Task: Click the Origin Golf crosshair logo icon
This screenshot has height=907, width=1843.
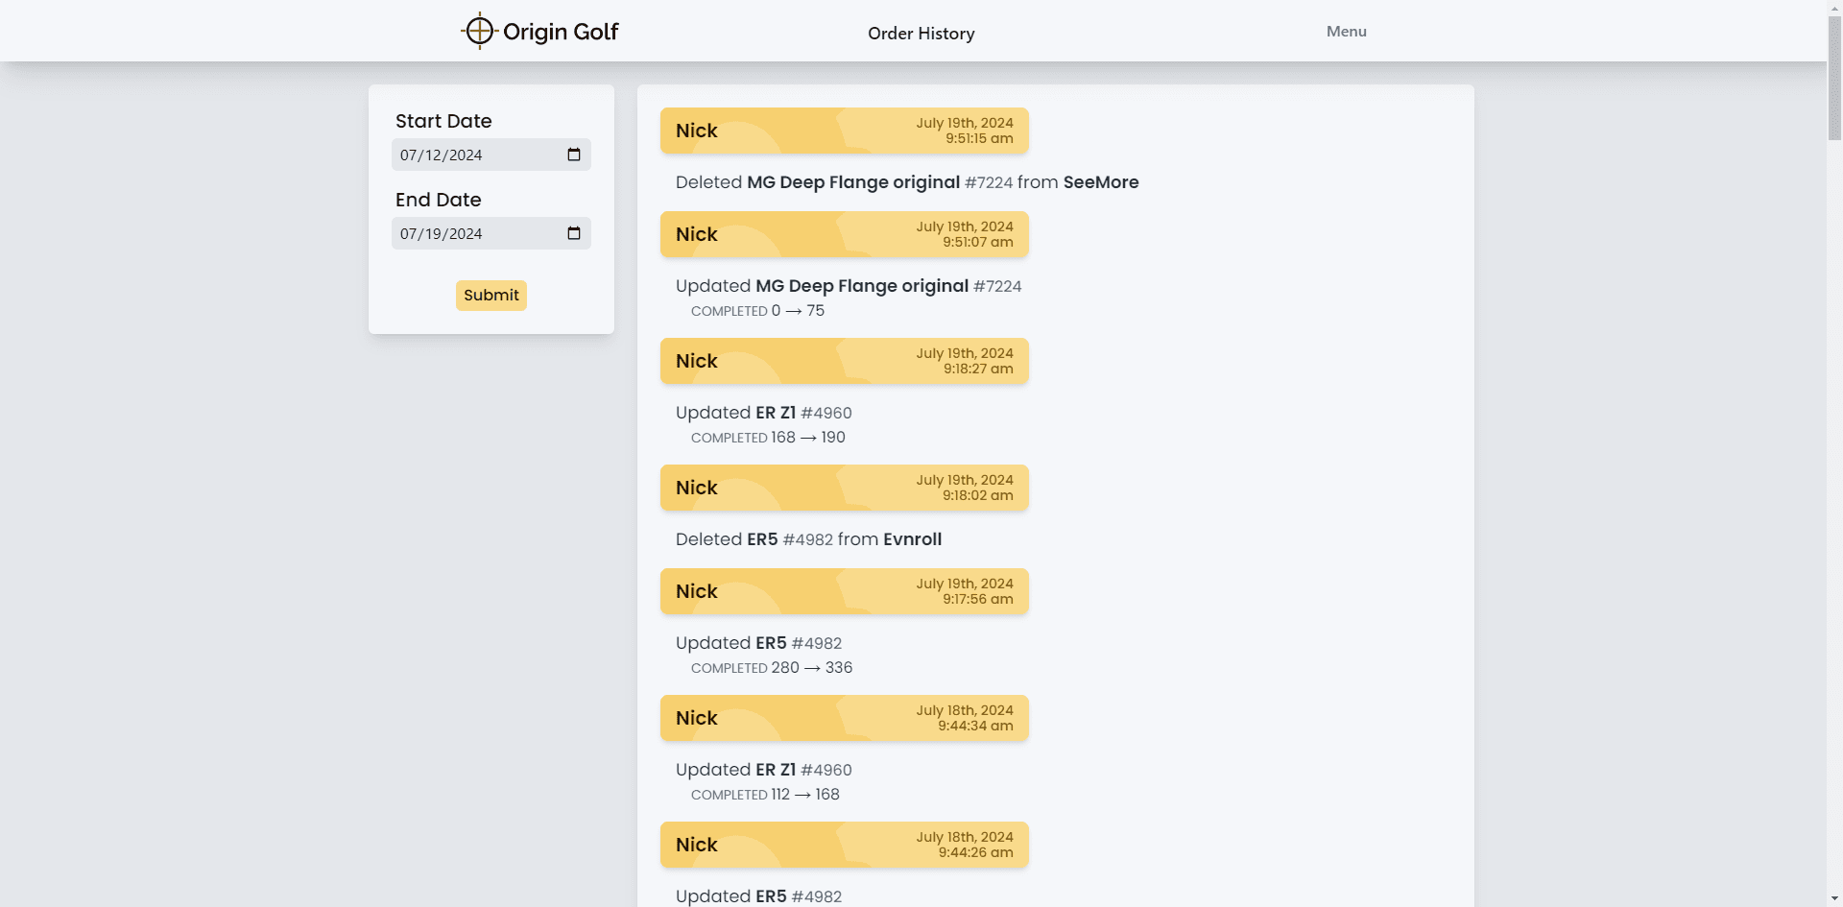Action: pyautogui.click(x=479, y=32)
